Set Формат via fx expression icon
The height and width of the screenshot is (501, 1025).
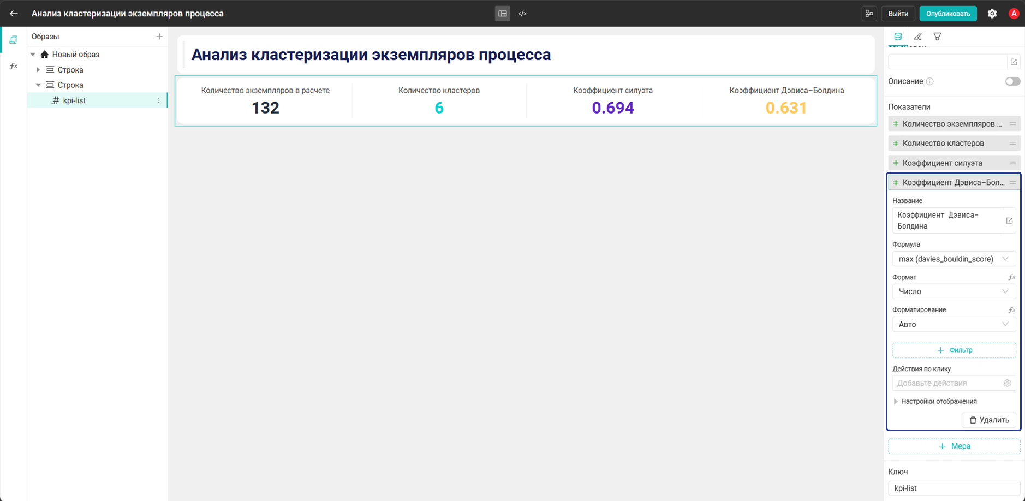click(1011, 277)
